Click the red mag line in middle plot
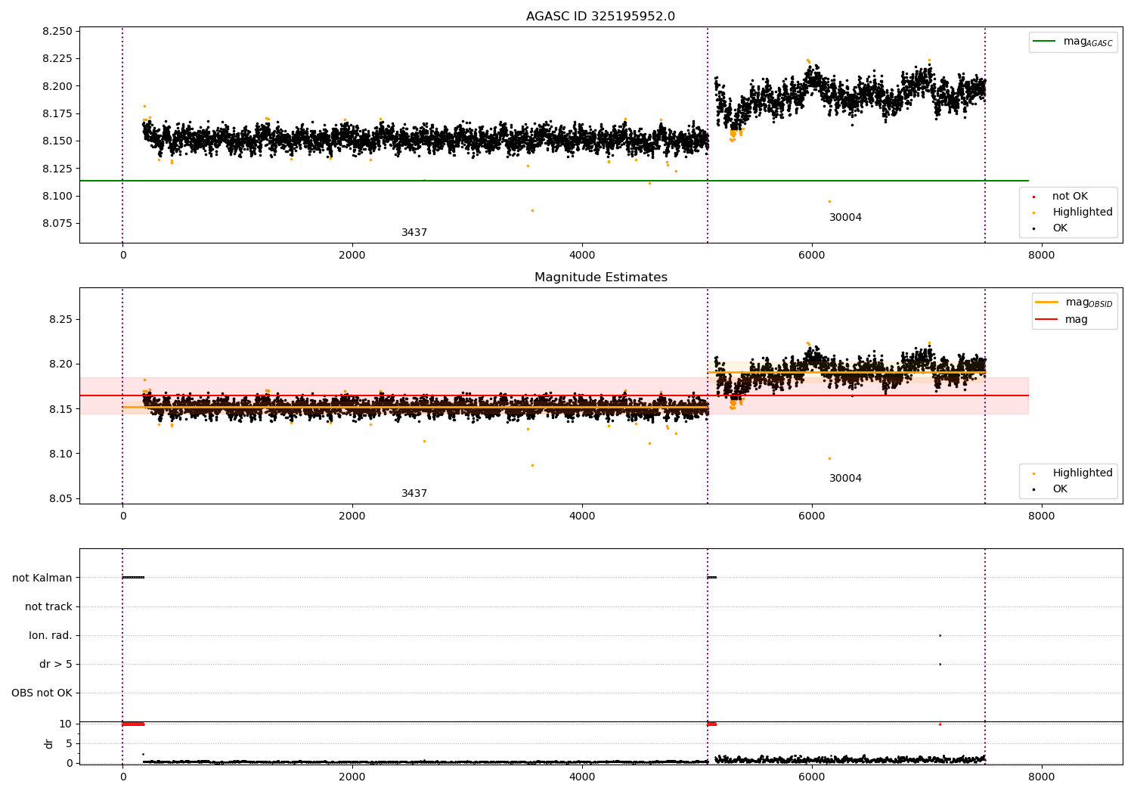The image size is (1134, 794). point(554,395)
